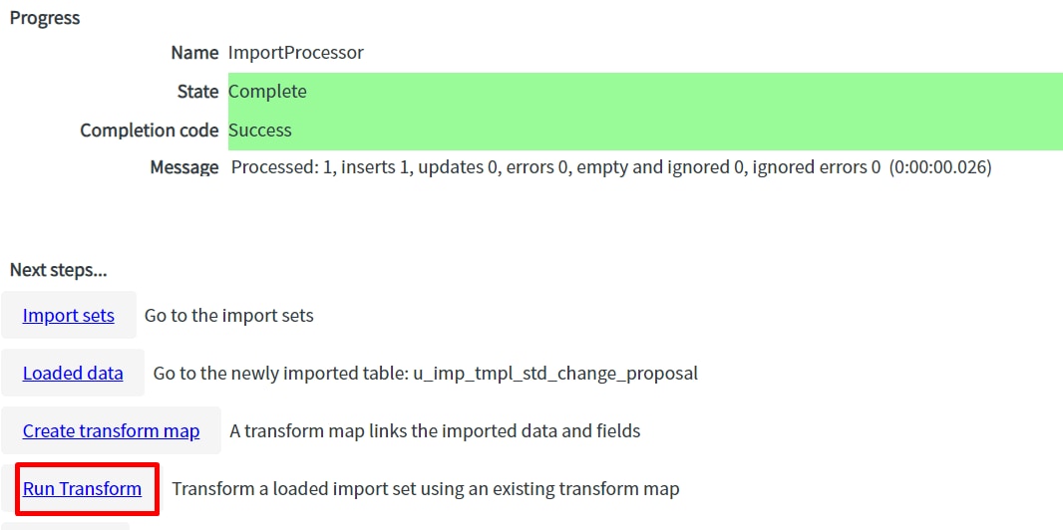The height and width of the screenshot is (530, 1063).
Task: Click the Progress heading
Action: pyautogui.click(x=45, y=18)
